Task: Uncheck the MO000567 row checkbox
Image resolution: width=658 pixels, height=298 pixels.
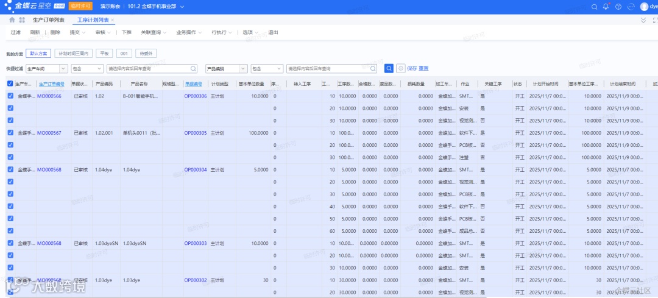Action: 10,133
